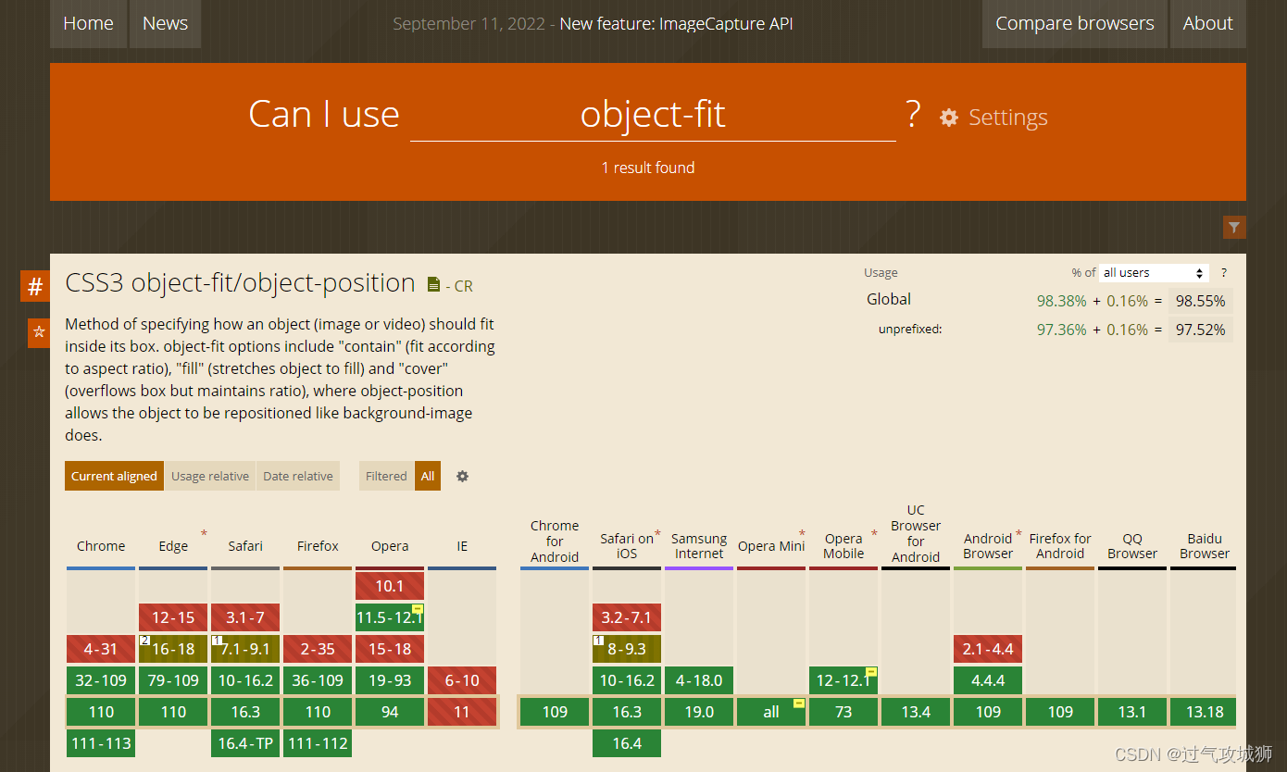Screen dimensions: 1287x772
Task: Select Firefox 2-35 version cell
Action: coord(318,649)
